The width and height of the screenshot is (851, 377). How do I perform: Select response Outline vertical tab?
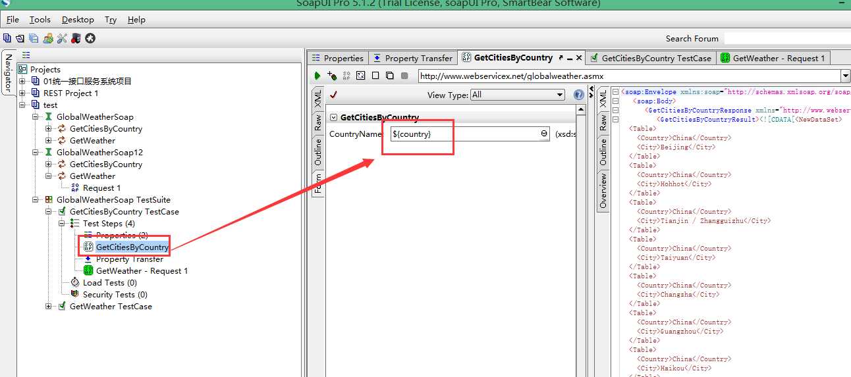(x=603, y=152)
